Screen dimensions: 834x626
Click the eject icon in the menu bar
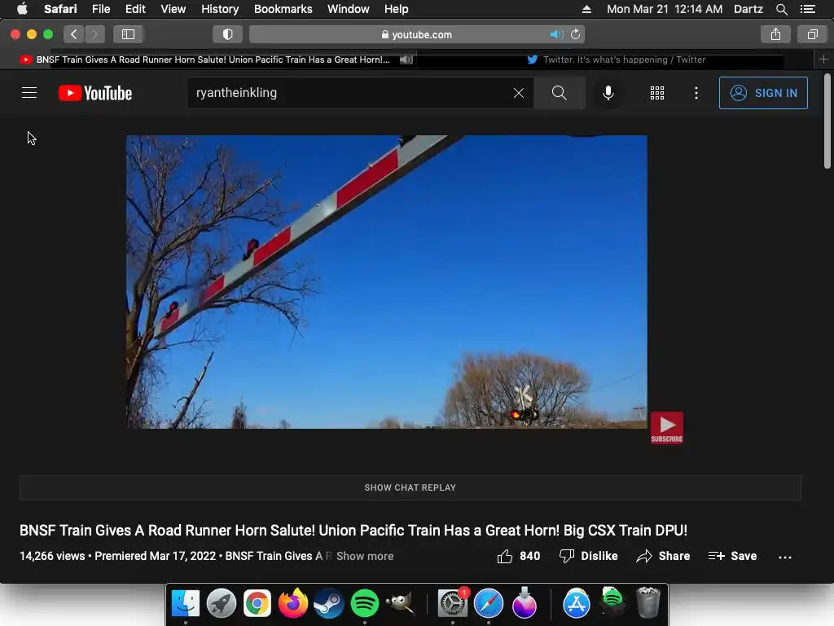[586, 9]
